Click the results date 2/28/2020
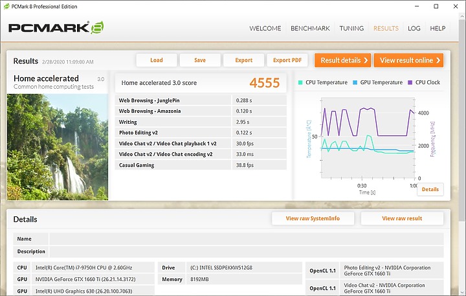466x296 pixels. click(68, 62)
